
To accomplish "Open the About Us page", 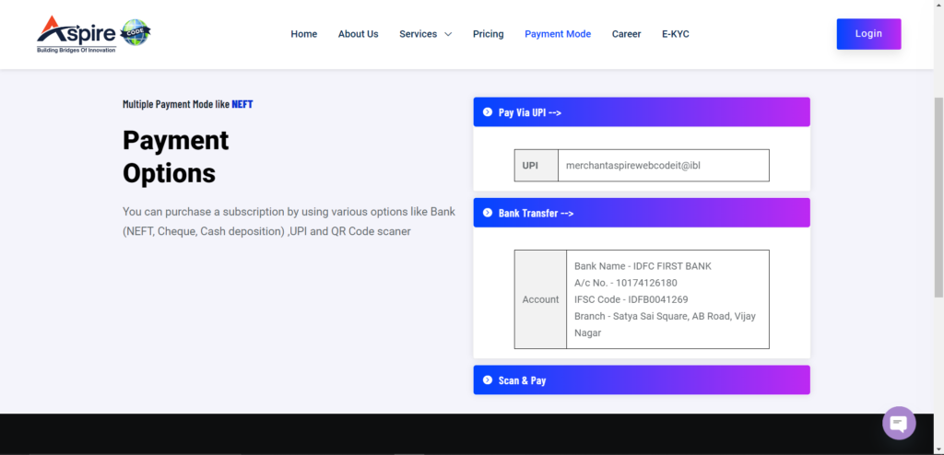I will 359,34.
